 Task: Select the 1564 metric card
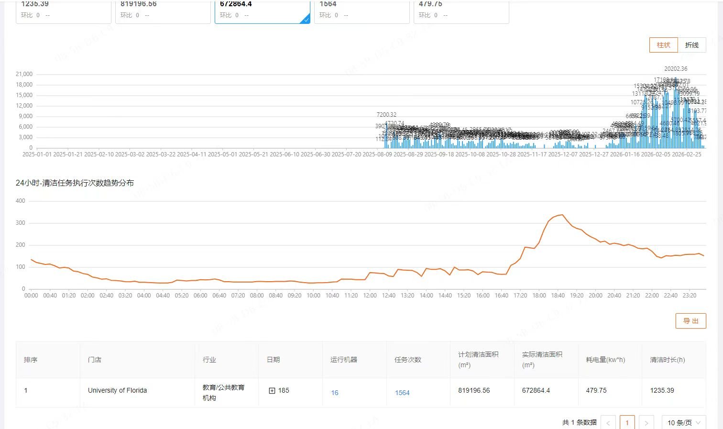[361, 11]
